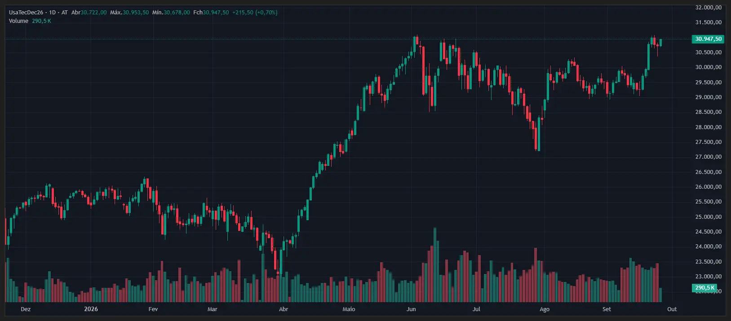Viewport: 731px width, 321px height.
Task: Click the green volume tag 290,5K on axis
Action: (705, 288)
